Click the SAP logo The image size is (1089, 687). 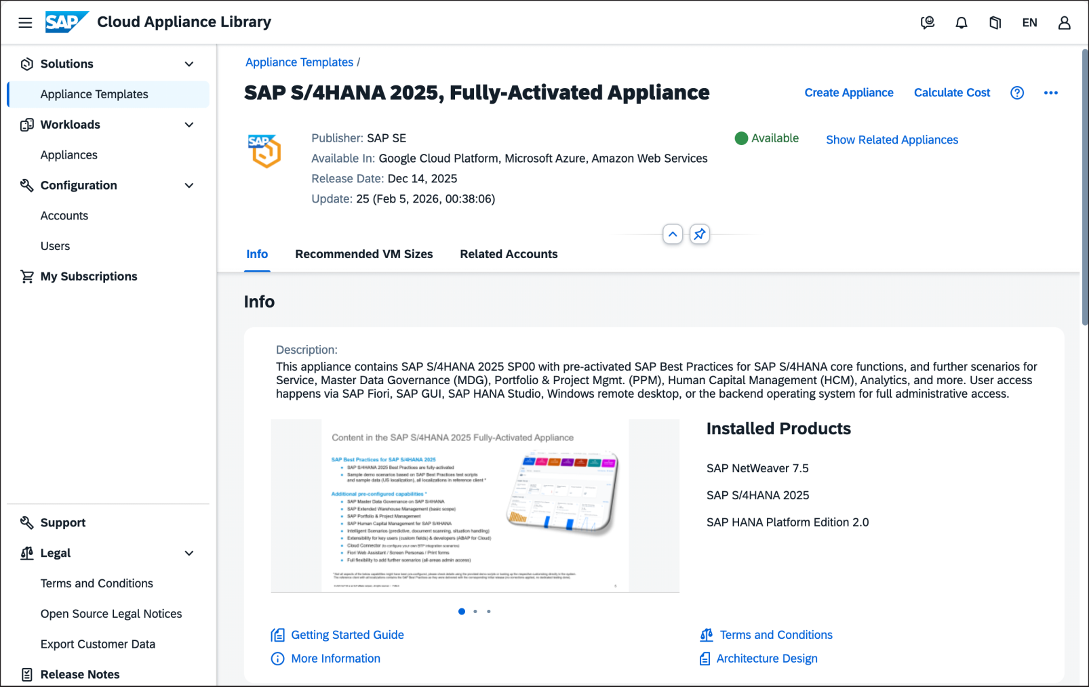tap(66, 22)
